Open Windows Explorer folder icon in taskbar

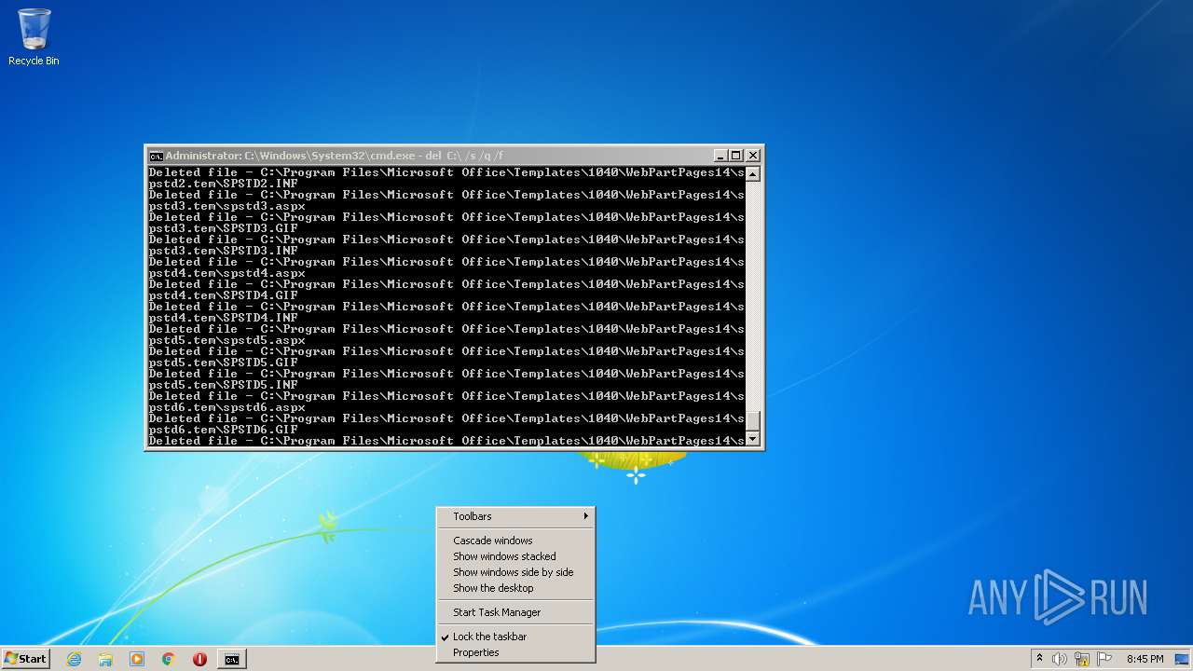click(x=105, y=659)
